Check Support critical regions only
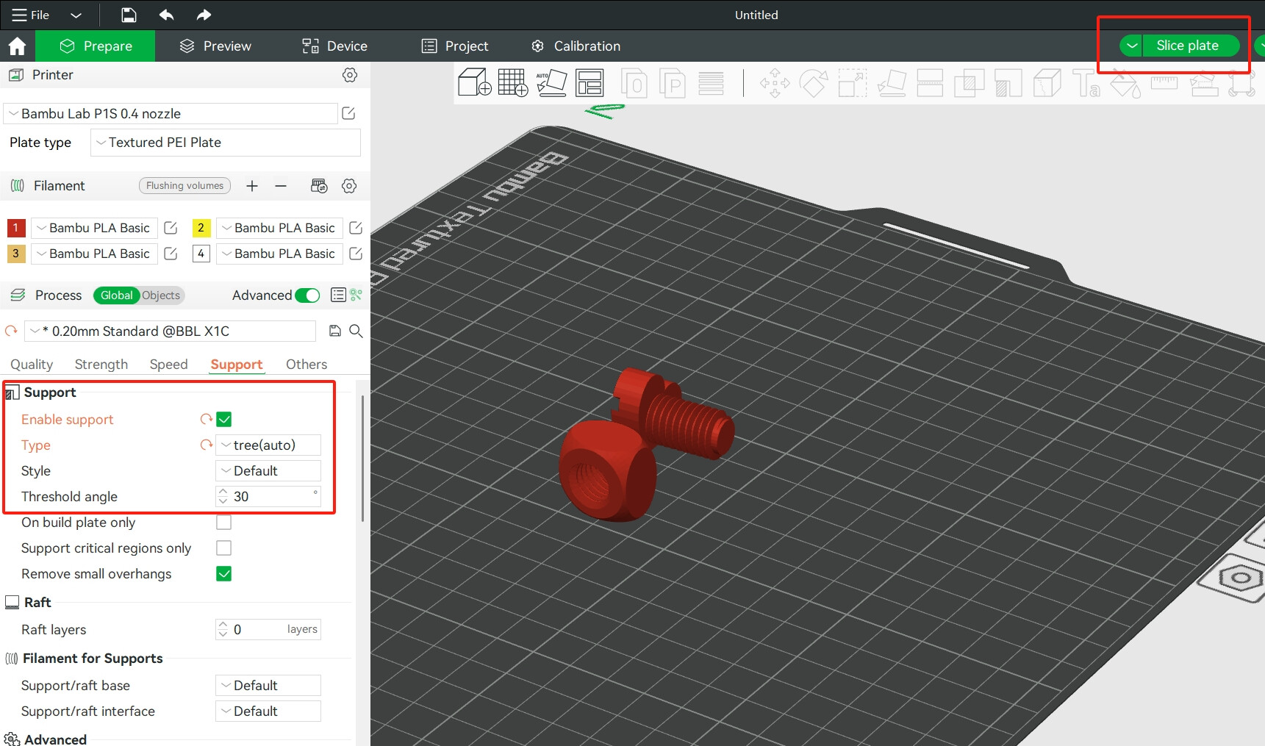Image resolution: width=1265 pixels, height=746 pixels. [224, 548]
